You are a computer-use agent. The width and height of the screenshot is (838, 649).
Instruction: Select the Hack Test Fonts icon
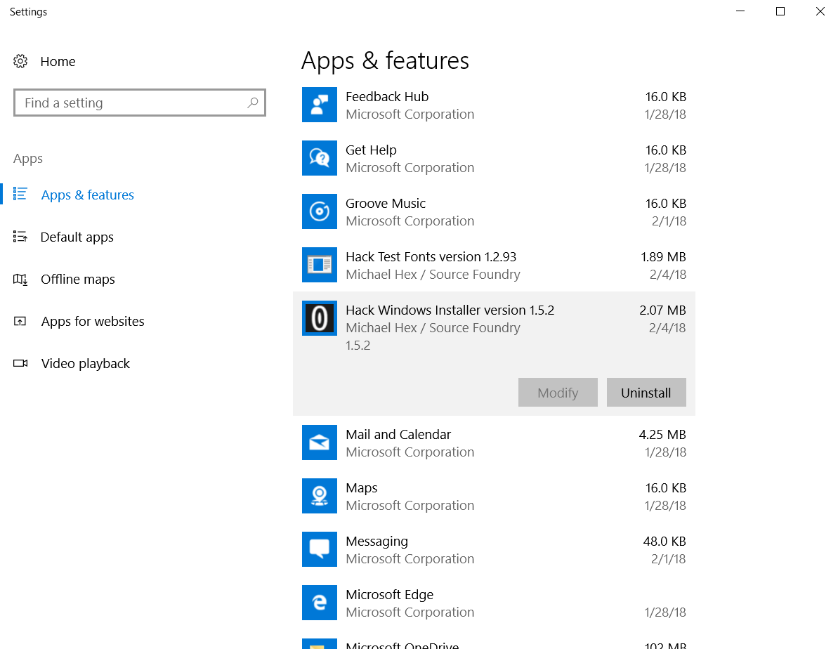pyautogui.click(x=320, y=265)
